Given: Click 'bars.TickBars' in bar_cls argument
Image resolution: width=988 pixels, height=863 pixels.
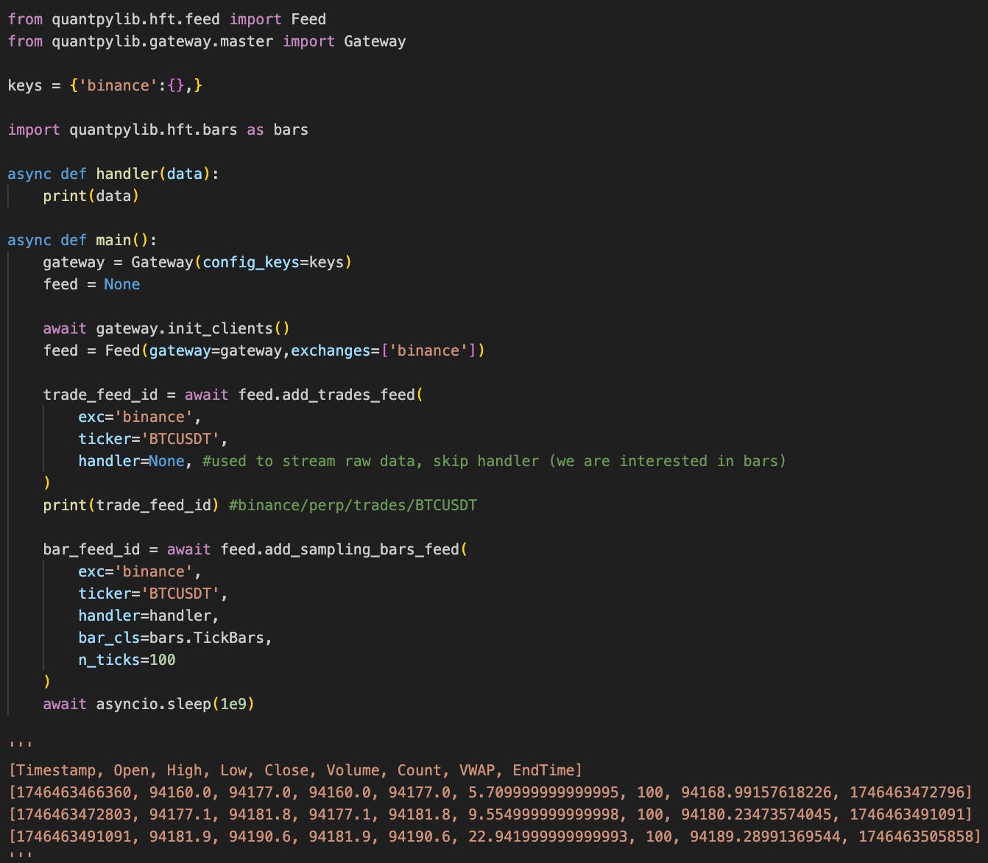Looking at the screenshot, I should pyautogui.click(x=207, y=638).
